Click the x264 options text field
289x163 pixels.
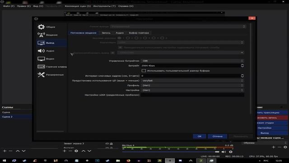pyautogui.click(x=192, y=95)
